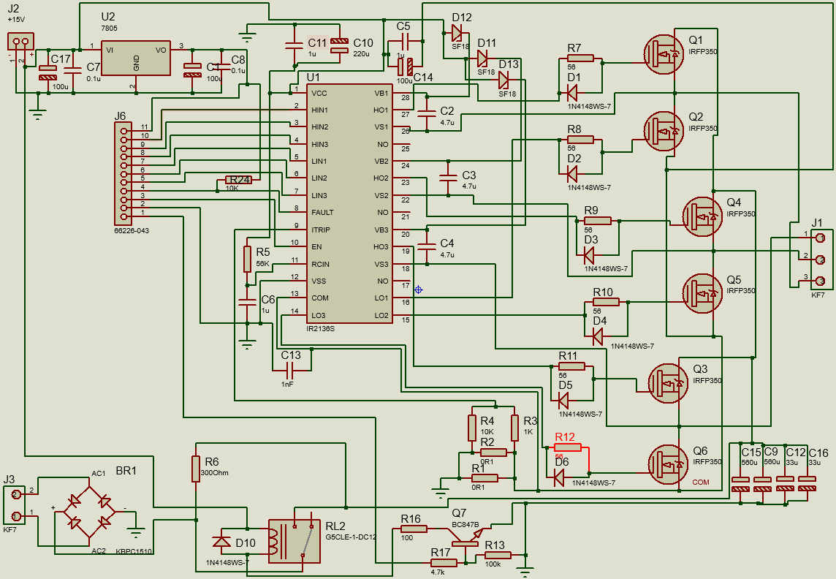Select the J6 11-pin connector
The height and width of the screenshot is (579, 836).
pos(123,174)
